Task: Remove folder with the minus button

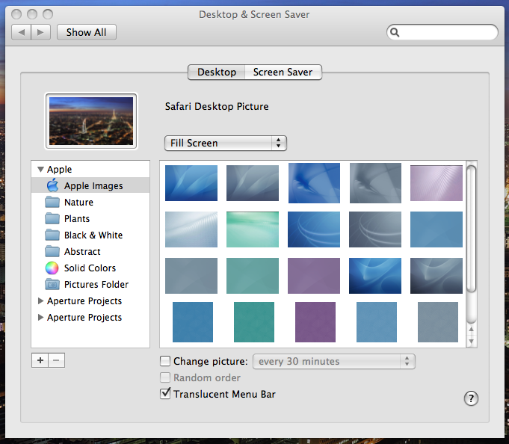Action: coord(57,360)
